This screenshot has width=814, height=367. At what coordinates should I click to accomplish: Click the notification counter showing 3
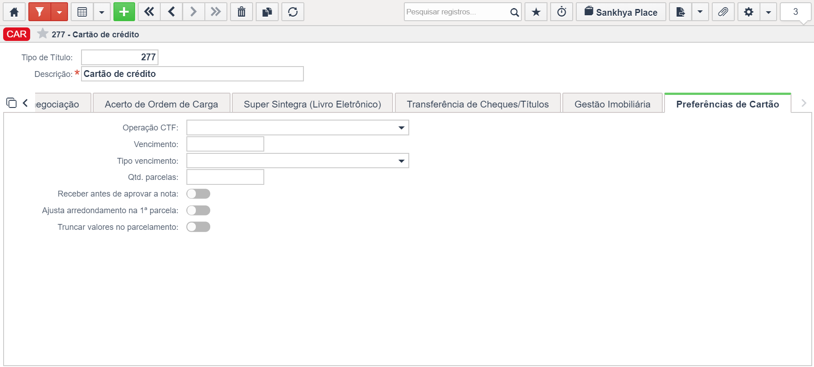pos(796,12)
